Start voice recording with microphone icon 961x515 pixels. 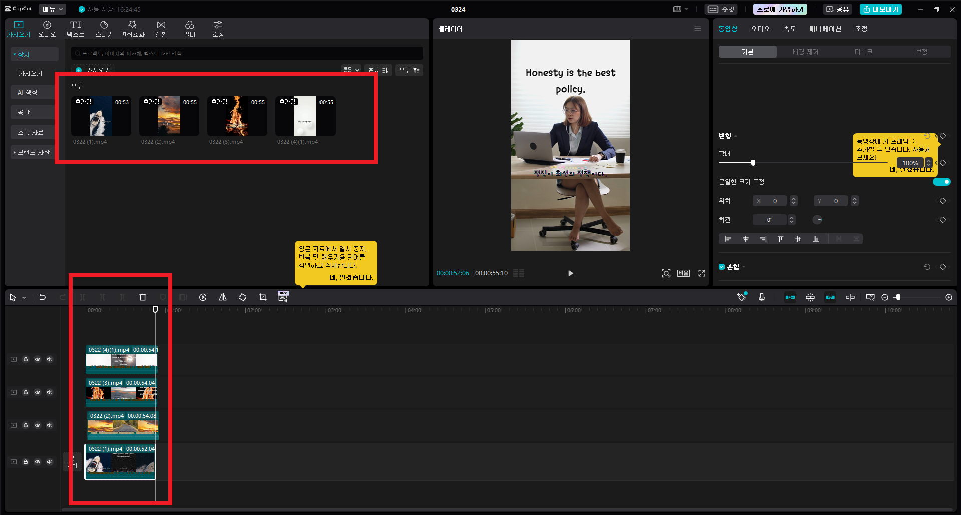click(762, 297)
